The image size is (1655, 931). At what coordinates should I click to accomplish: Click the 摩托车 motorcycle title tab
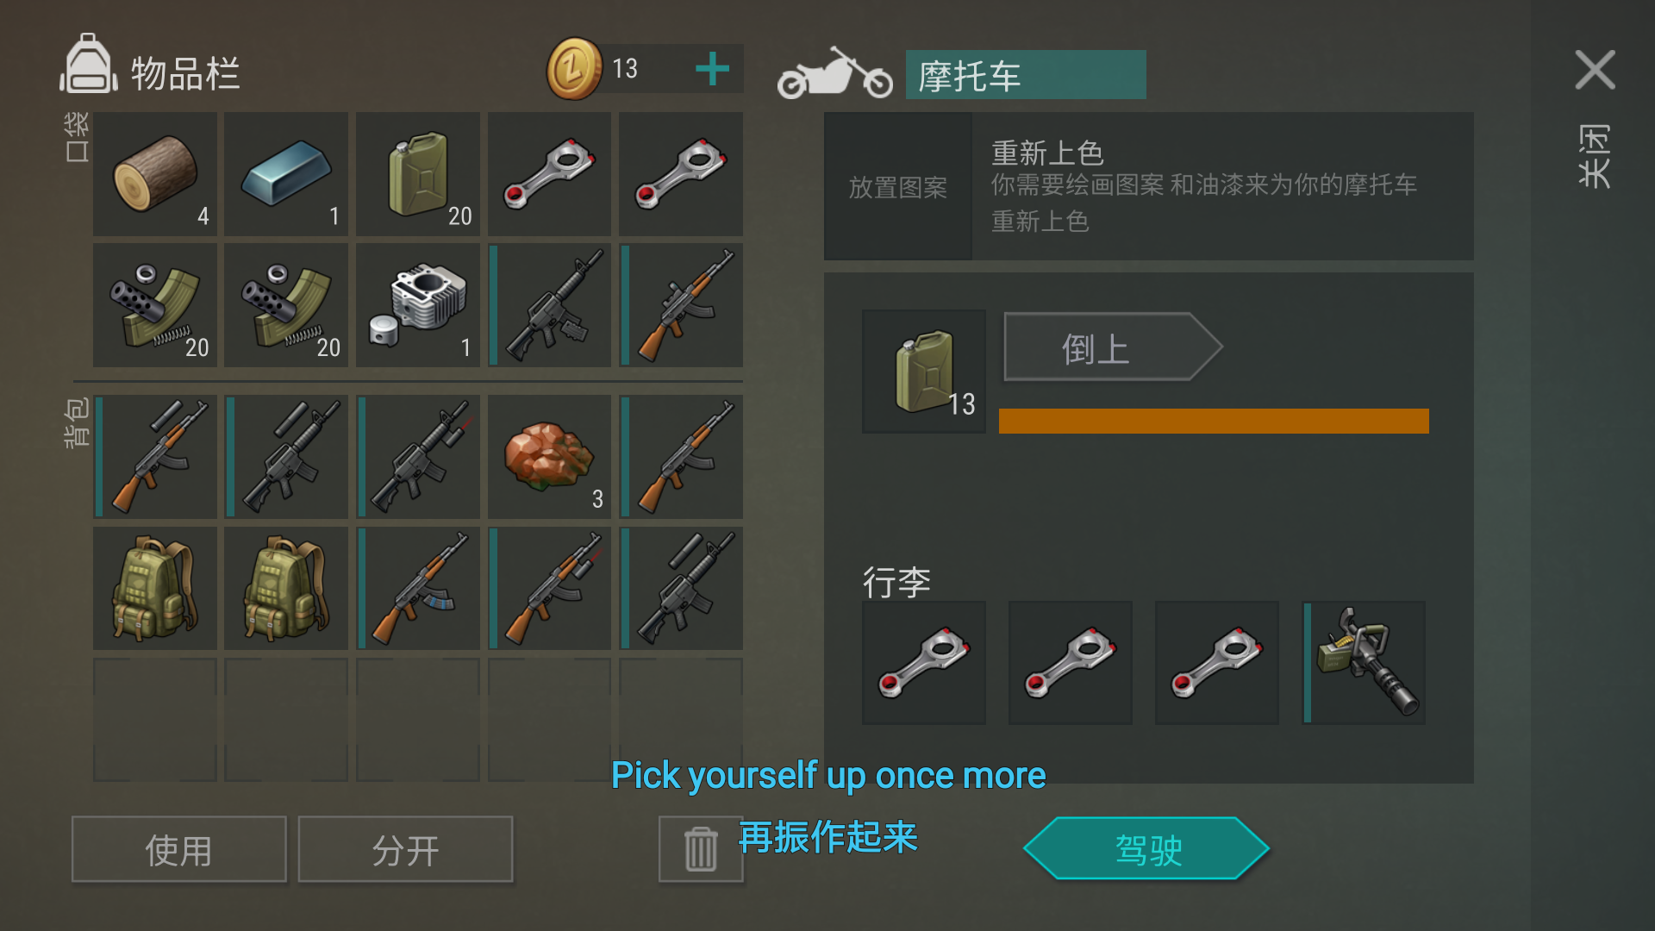[1026, 75]
